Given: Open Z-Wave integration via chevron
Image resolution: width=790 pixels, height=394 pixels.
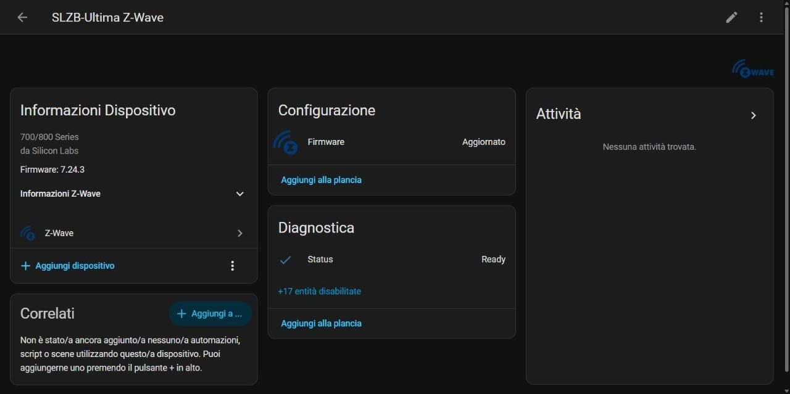Looking at the screenshot, I should pyautogui.click(x=240, y=233).
